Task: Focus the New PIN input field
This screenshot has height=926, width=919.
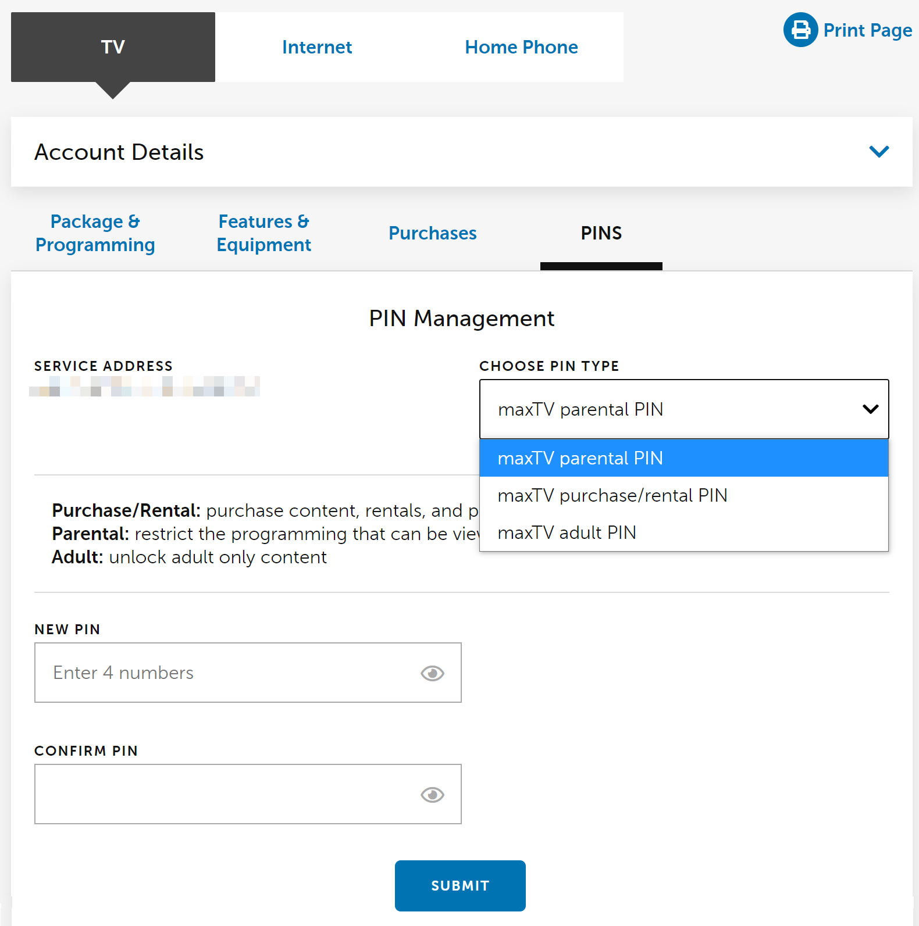Action: 227,673
